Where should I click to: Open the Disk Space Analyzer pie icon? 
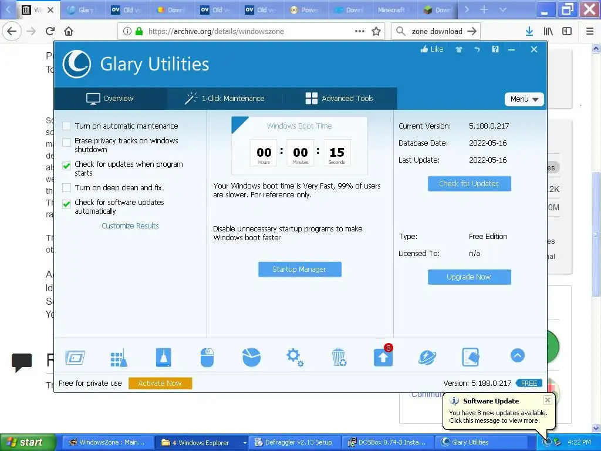coord(251,358)
